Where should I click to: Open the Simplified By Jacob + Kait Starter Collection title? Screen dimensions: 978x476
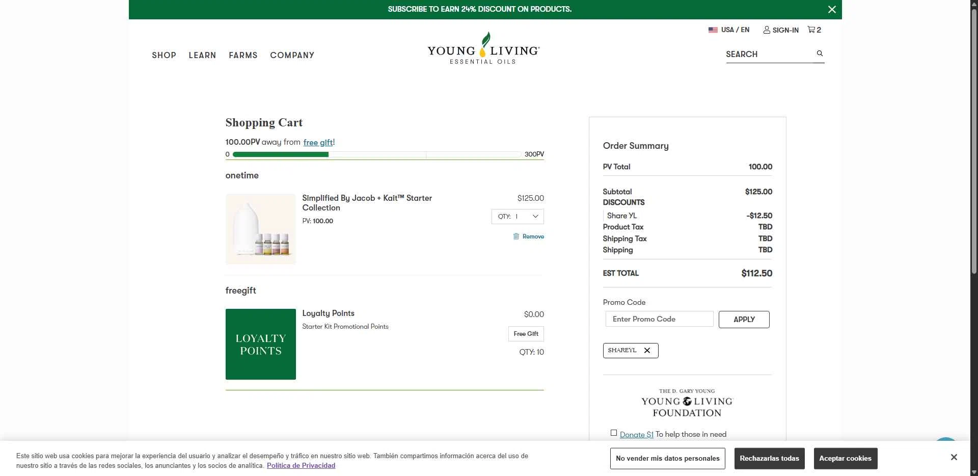[x=367, y=203]
